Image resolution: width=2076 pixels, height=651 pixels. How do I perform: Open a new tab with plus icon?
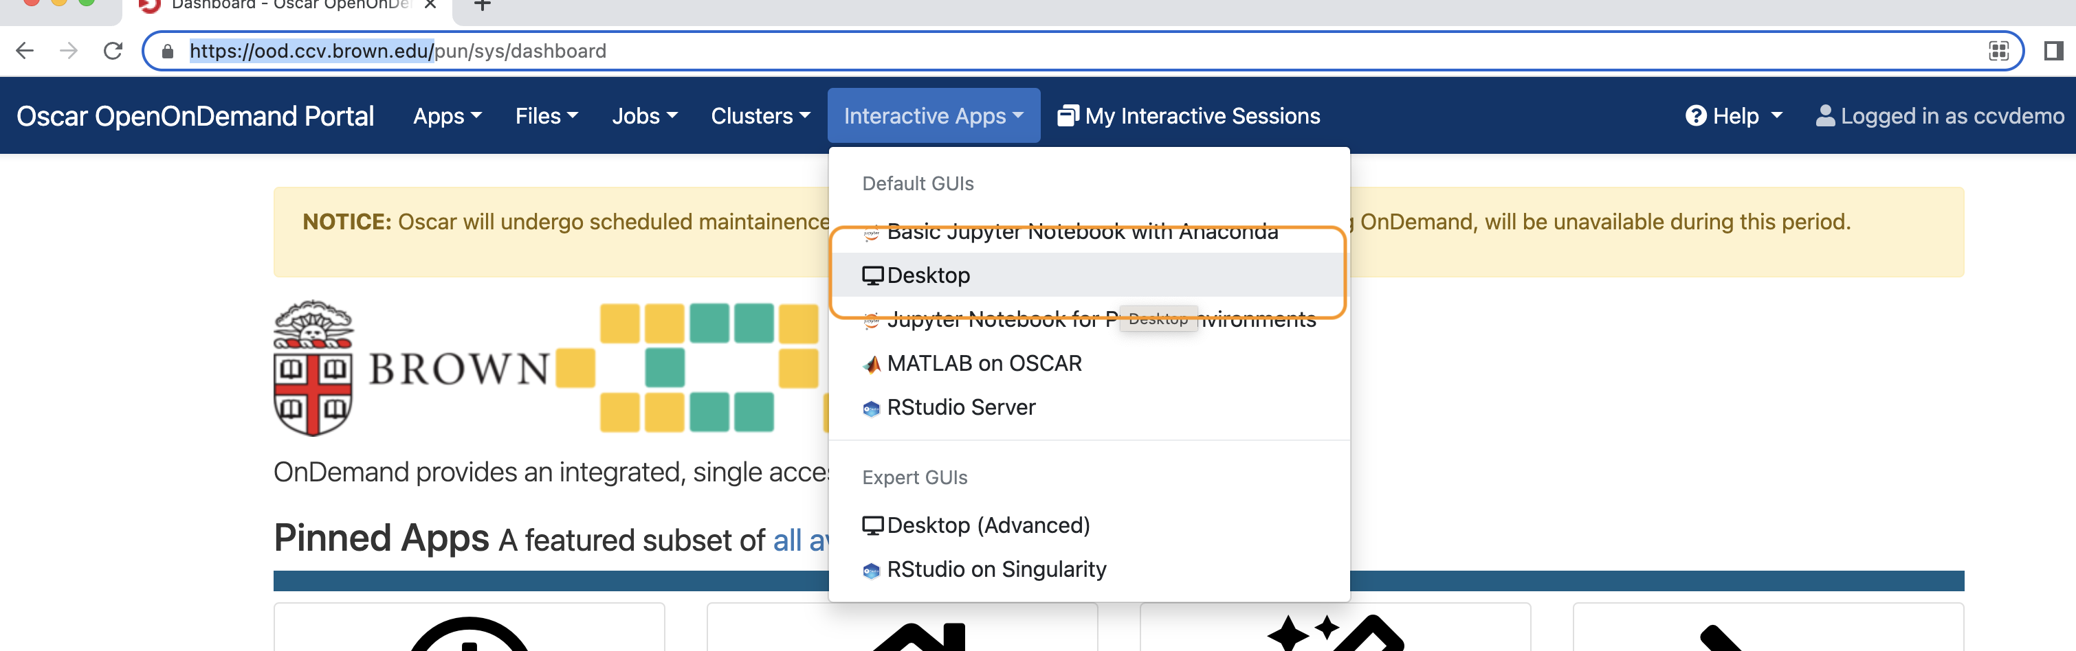click(482, 5)
